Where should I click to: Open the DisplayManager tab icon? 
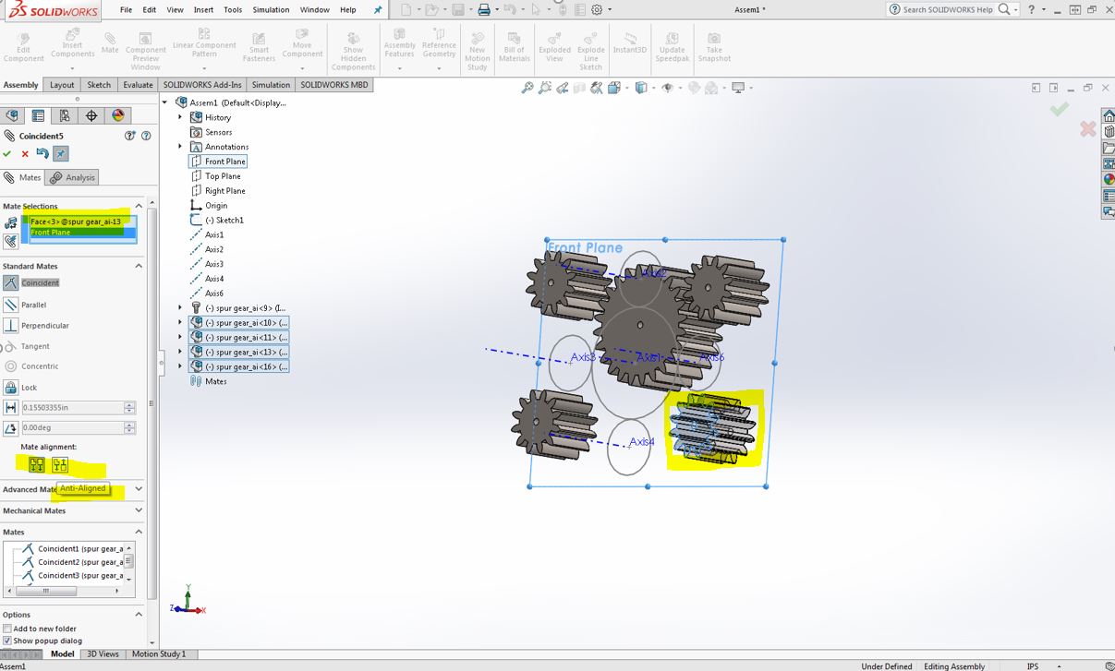[118, 115]
